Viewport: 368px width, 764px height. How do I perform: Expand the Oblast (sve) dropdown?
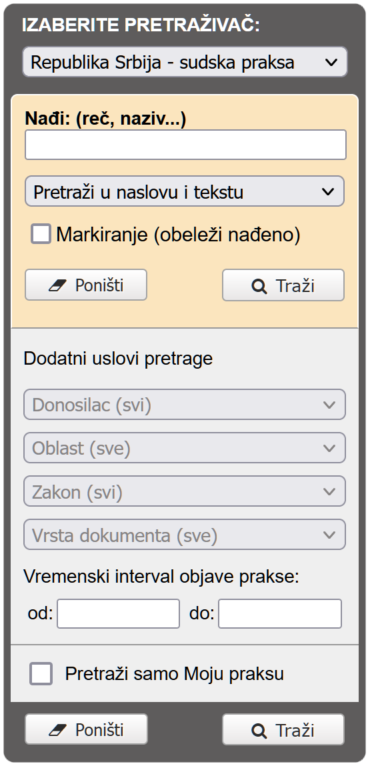(x=184, y=448)
